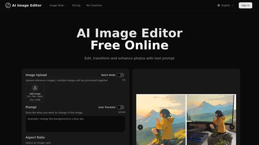Open the Pricing page
The width and height of the screenshot is (259, 145).
pos(76,6)
